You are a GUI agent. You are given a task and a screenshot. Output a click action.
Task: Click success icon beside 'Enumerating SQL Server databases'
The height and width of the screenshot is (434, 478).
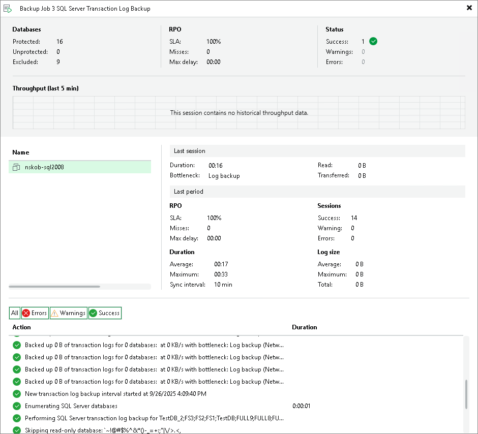(x=17, y=406)
